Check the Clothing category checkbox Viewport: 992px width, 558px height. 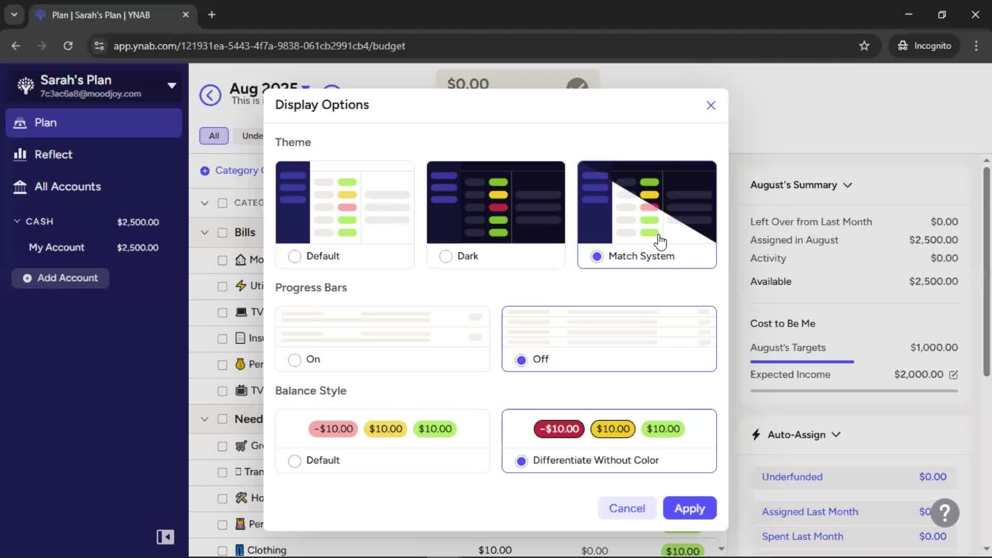[x=222, y=551]
